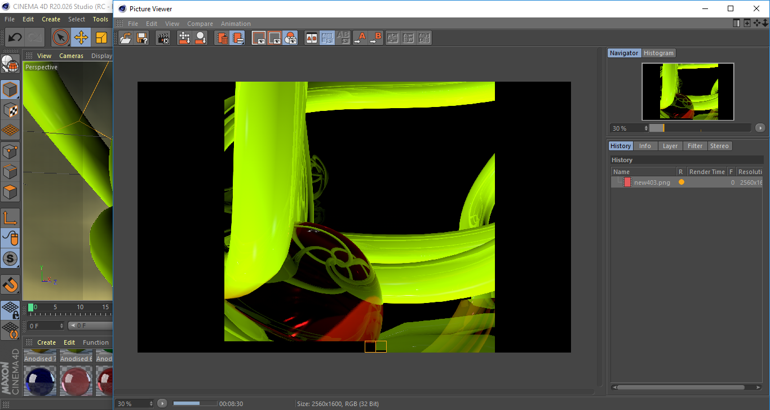Click the highlighted cache stack toolbar icon
Viewport: 770px width, 410px height.
238,38
